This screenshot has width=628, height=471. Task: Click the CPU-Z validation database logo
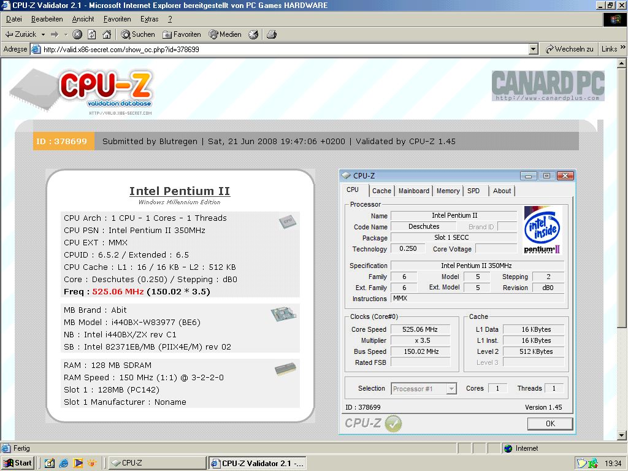point(83,92)
